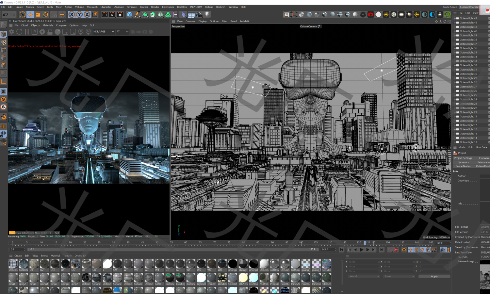Select the cube primitive icon in the toolbar
The image size is (490, 294).
pos(129,14)
